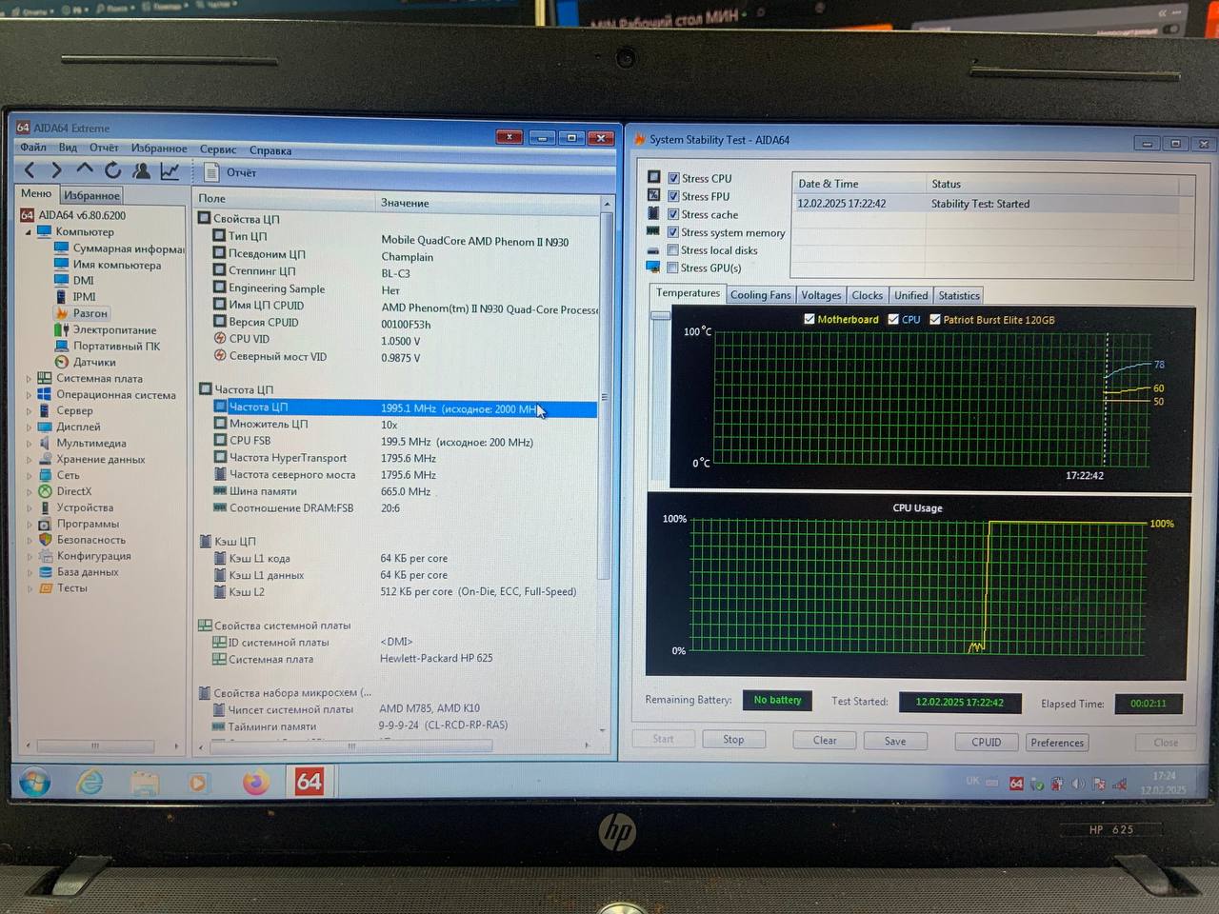Refresh the page with the circular arrow icon
Image resolution: width=1219 pixels, height=914 pixels.
(113, 170)
